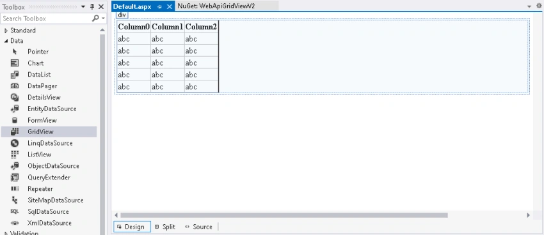Switch to Source view
This screenshot has height=235, width=544.
click(x=198, y=227)
